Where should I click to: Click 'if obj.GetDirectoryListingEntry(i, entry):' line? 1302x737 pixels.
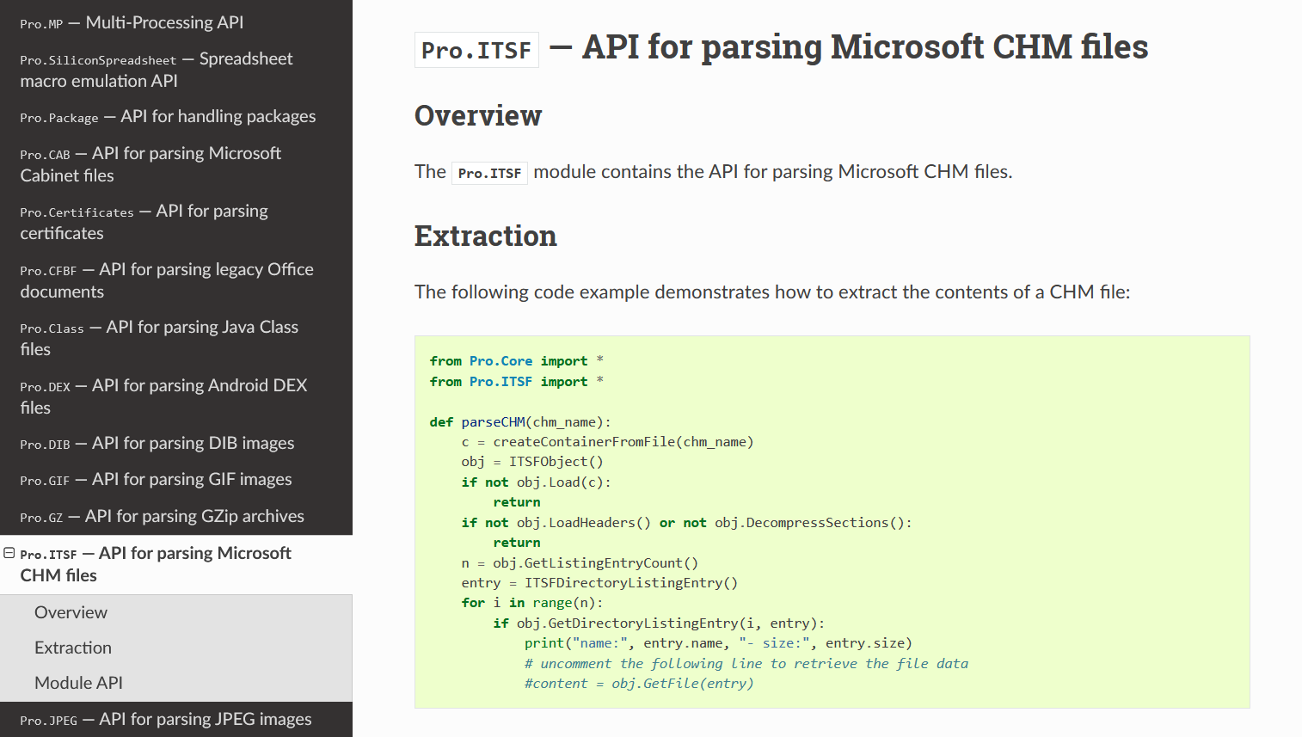[x=659, y=623]
